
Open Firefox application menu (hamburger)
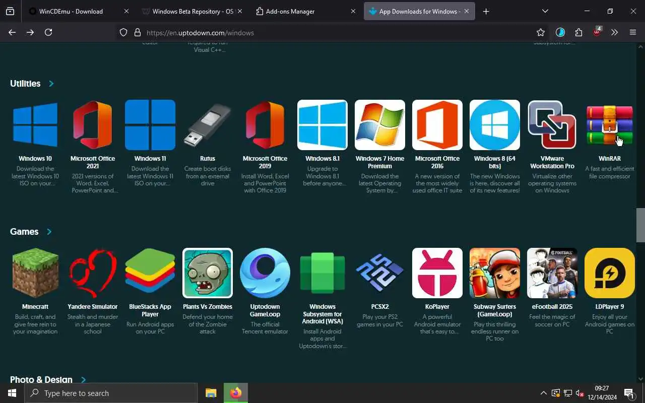633,32
